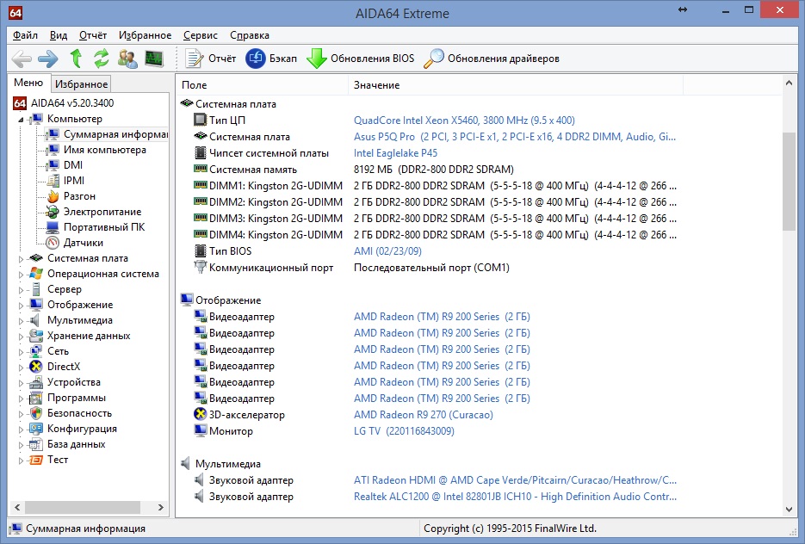
Task: Open the ATI Radeon HDMI audio link
Action: (x=515, y=480)
